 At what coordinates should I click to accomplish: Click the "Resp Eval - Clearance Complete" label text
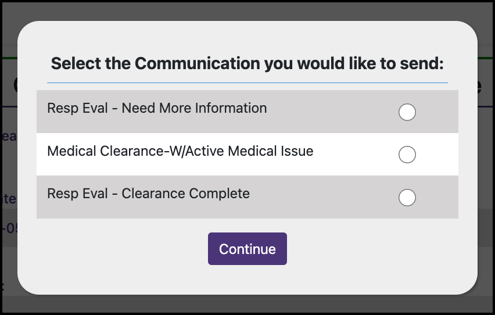148,194
